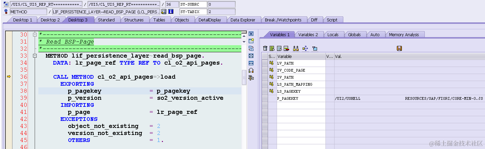485x149 pixels.
Task: Click cl_o2_api_pages in line 36
Action: pos(125,77)
